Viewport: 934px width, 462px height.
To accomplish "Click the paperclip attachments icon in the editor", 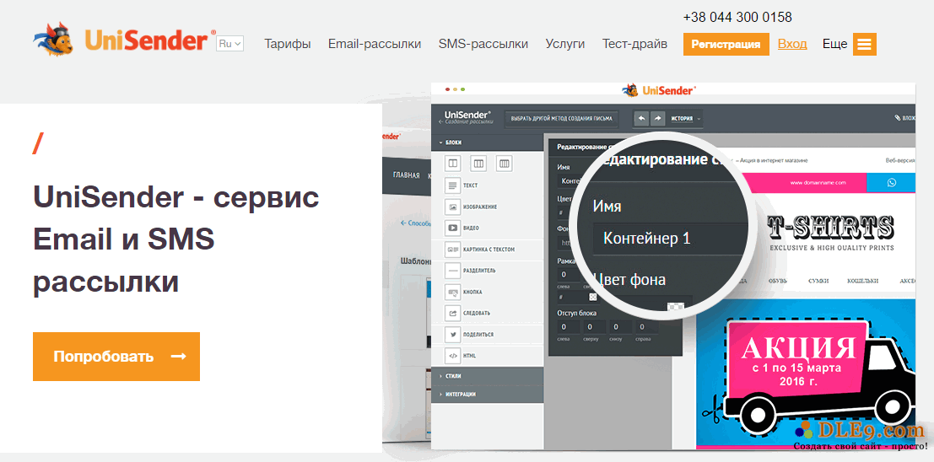I will pyautogui.click(x=897, y=119).
